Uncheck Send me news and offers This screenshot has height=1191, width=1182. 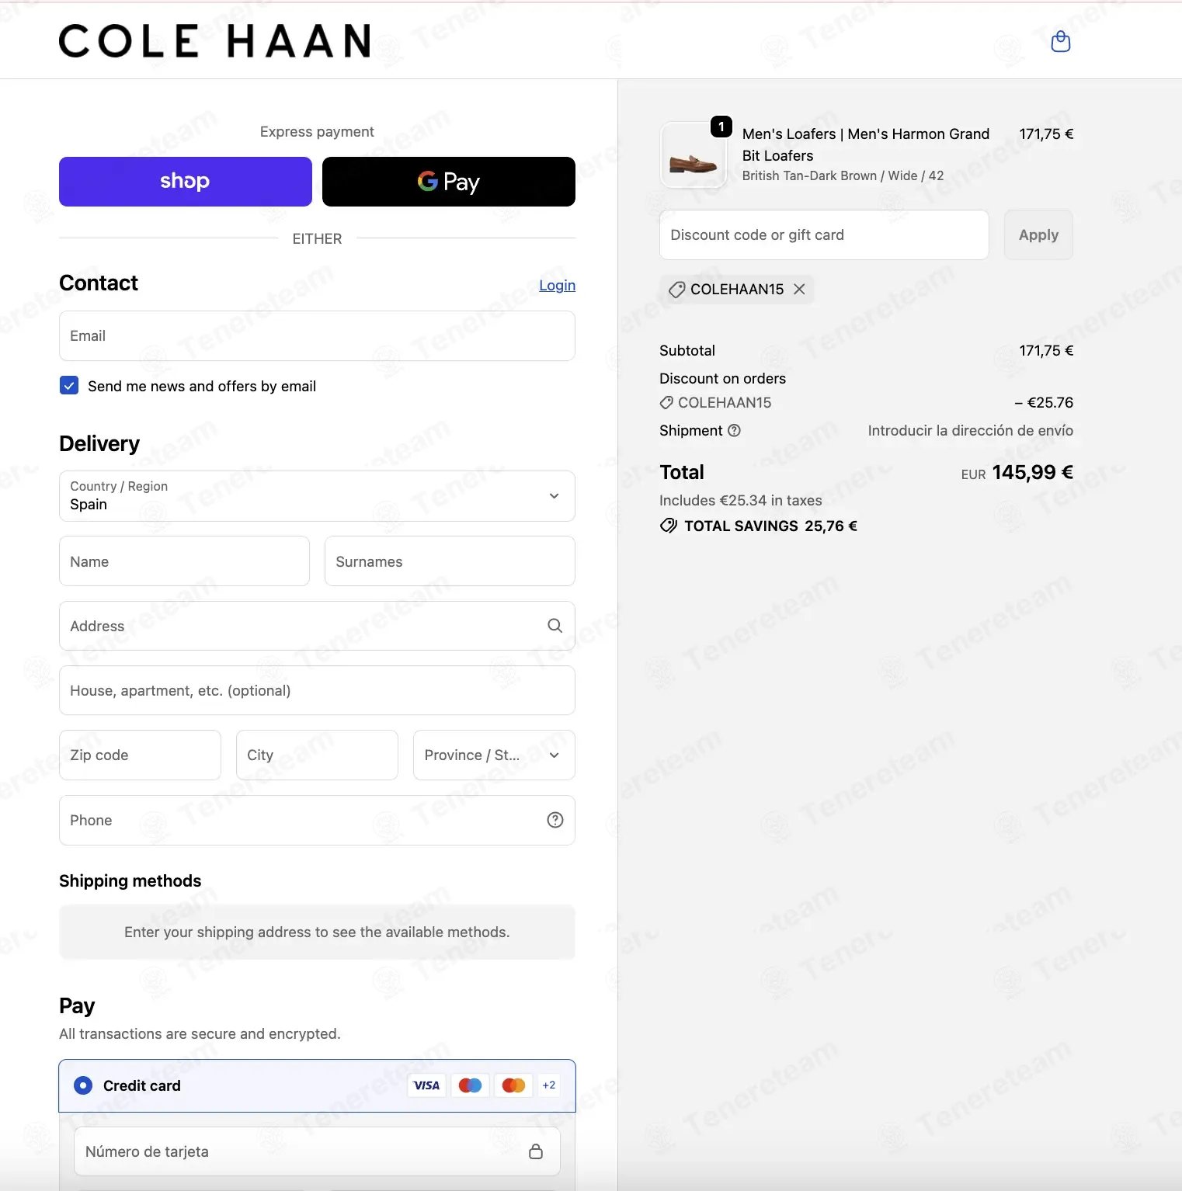69,386
